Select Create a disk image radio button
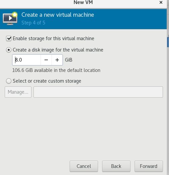The width and height of the screenshot is (169, 175). point(9,50)
